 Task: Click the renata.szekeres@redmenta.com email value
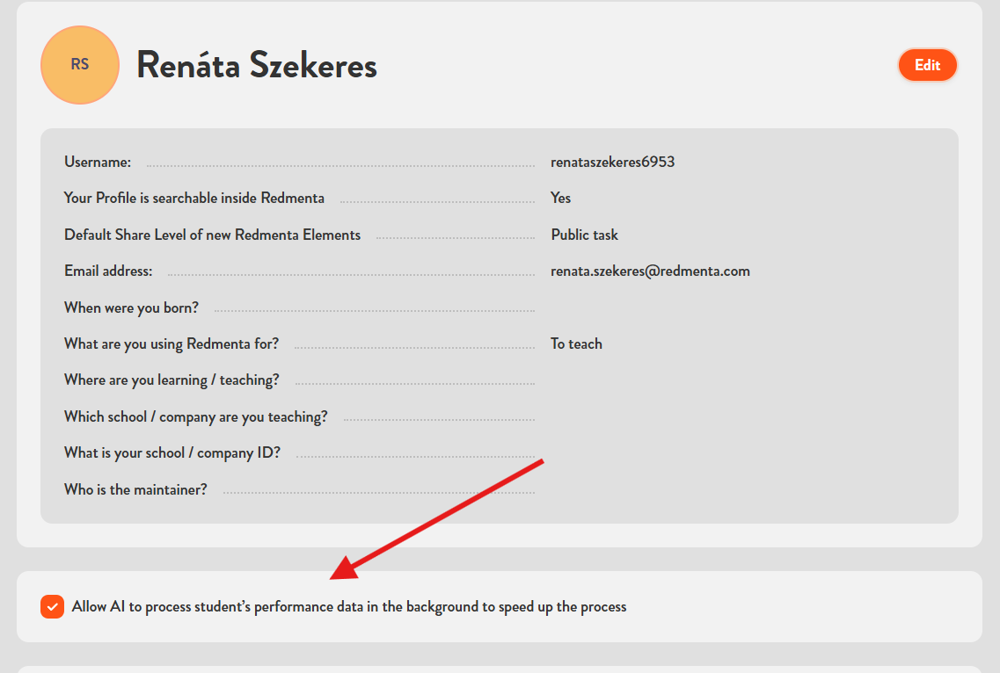(650, 271)
